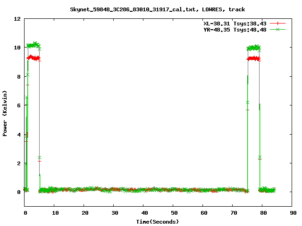The width and height of the screenshot is (302, 226).
Task: Click y-axis tick label 12
Action: point(17,19)
